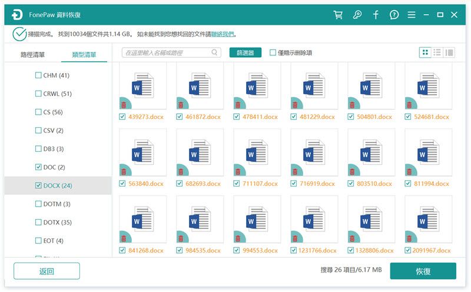The image size is (471, 292).
Task: Switch to thumbnail grid view
Action: [x=425, y=52]
